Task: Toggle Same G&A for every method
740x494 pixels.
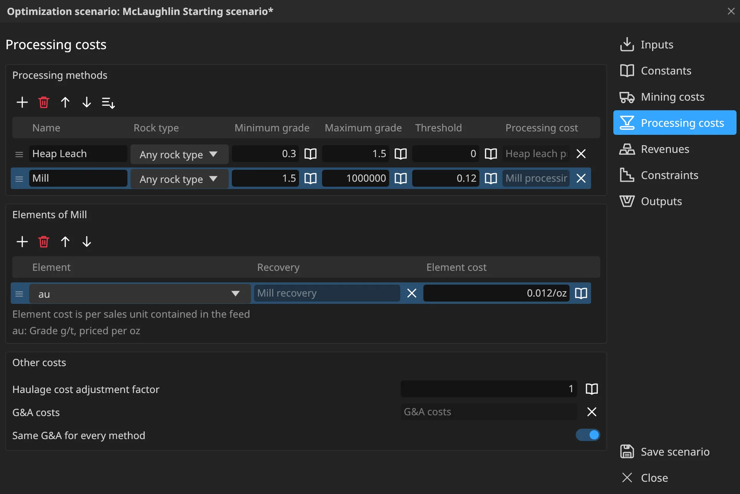Action: [x=588, y=435]
